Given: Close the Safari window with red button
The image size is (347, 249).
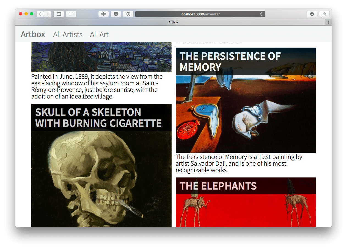Looking at the screenshot, I should (x=21, y=14).
